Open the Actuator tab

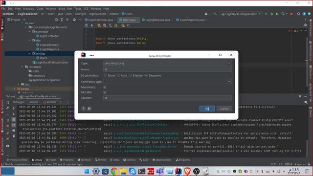tap(50, 102)
